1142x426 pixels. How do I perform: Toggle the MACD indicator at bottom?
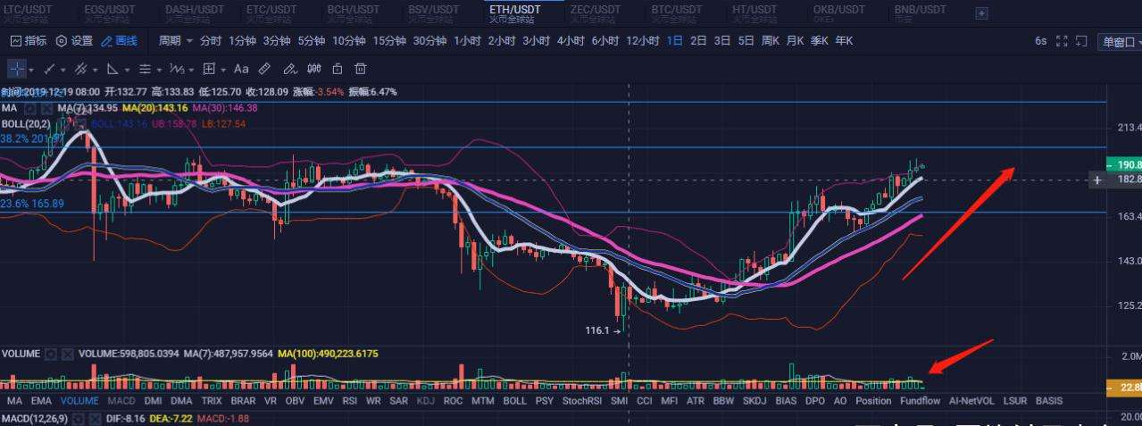point(121,401)
